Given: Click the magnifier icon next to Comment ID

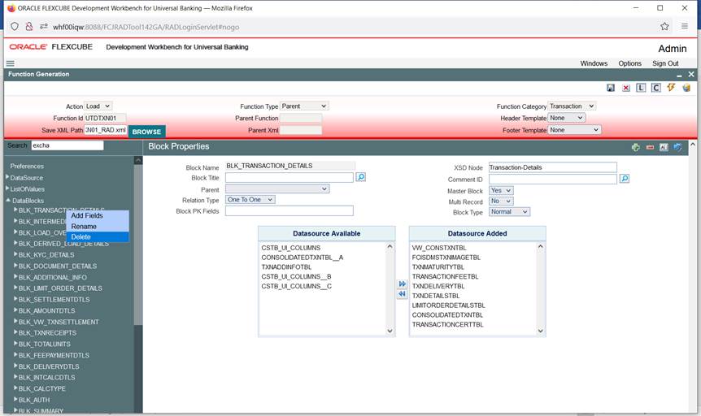Looking at the screenshot, I should point(625,179).
